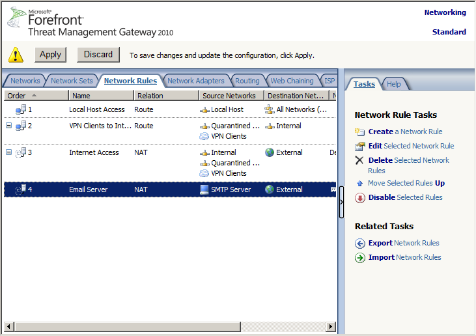Screen dimensions: 476x336
Task: Click the External globe icon in Internet Access row
Action: pos(270,152)
